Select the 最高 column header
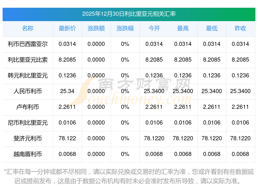This screenshot has width=258, height=189. (183, 28)
